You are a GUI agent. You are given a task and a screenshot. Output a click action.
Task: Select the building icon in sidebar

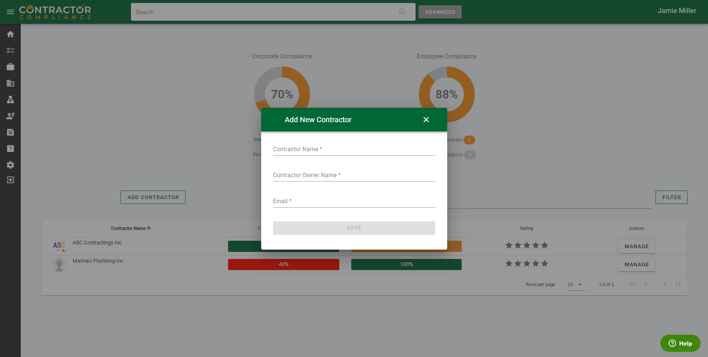tap(10, 83)
